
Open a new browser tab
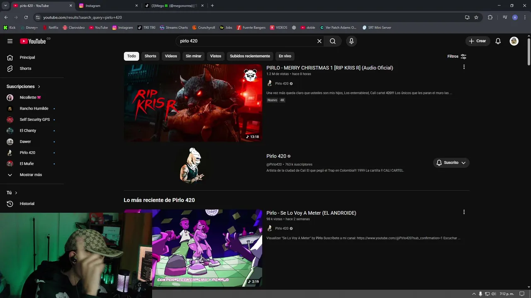tap(212, 6)
